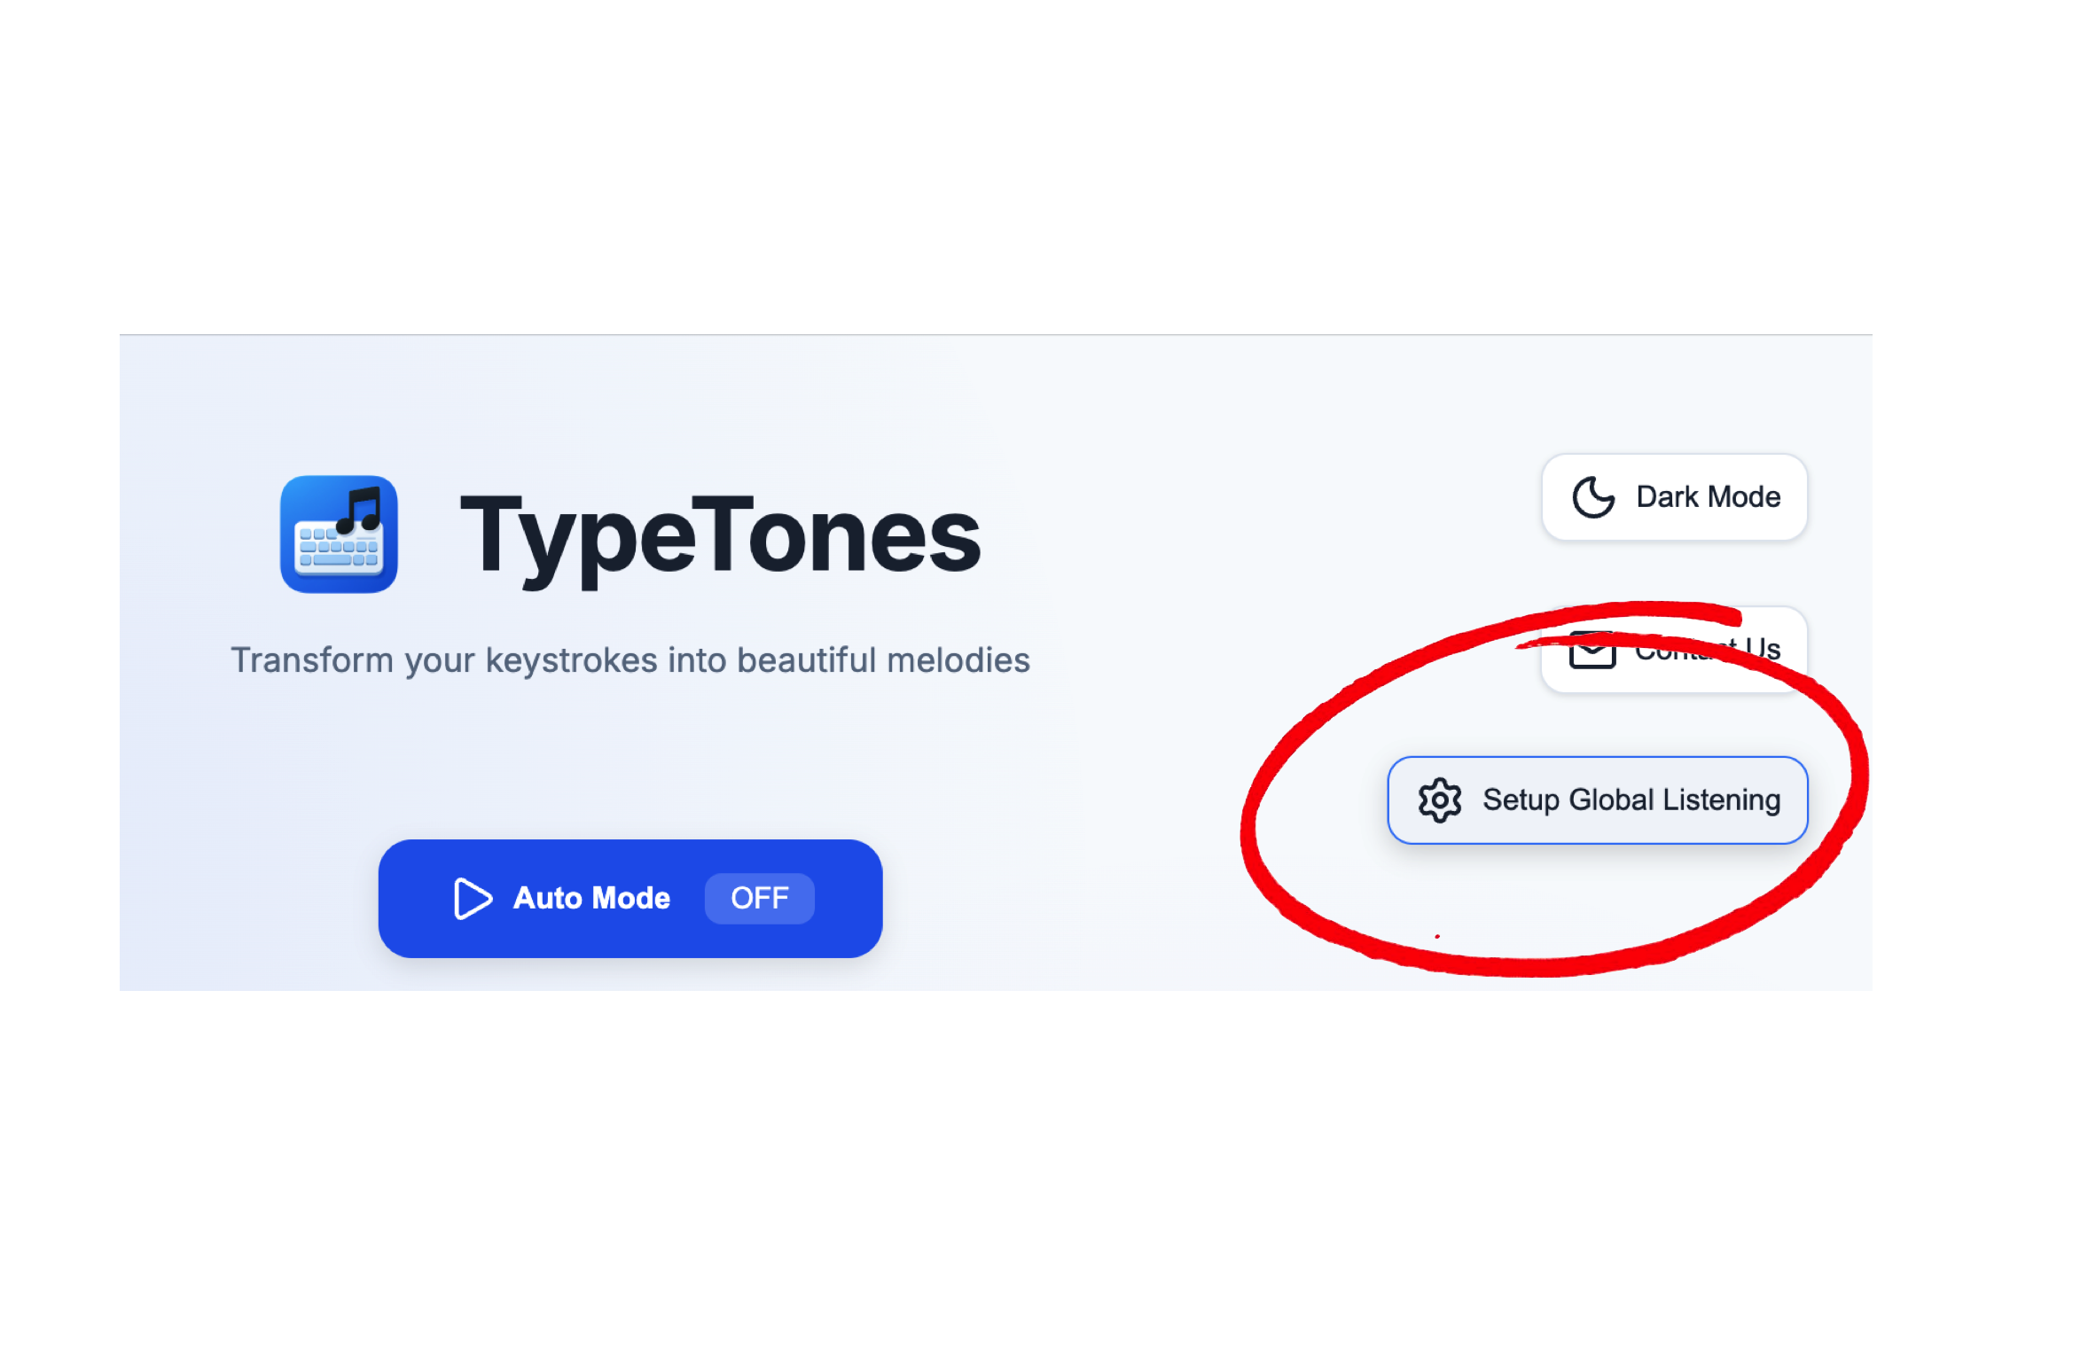Click the envelope icon beside Contact Us

1592,650
